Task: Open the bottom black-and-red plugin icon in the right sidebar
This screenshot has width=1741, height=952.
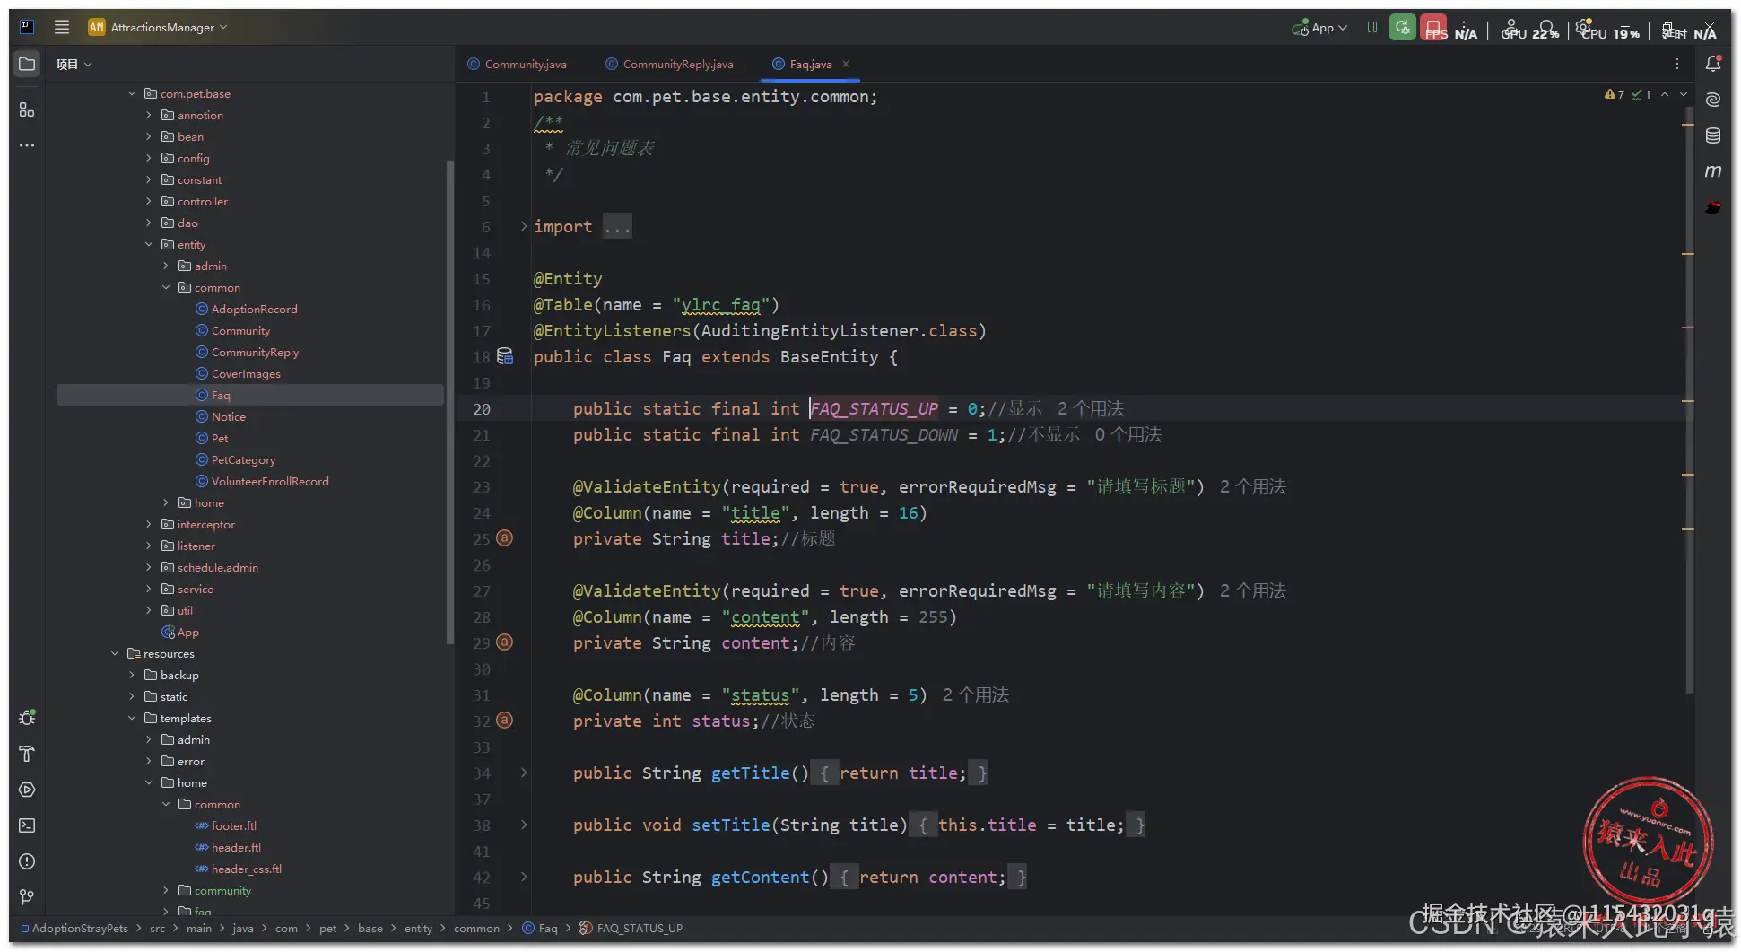Action: [x=1713, y=207]
